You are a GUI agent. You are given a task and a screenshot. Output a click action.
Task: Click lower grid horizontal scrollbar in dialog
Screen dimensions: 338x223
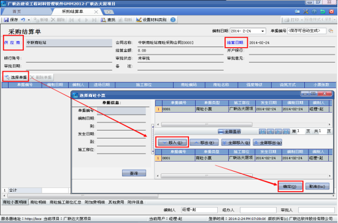tap(207, 176)
